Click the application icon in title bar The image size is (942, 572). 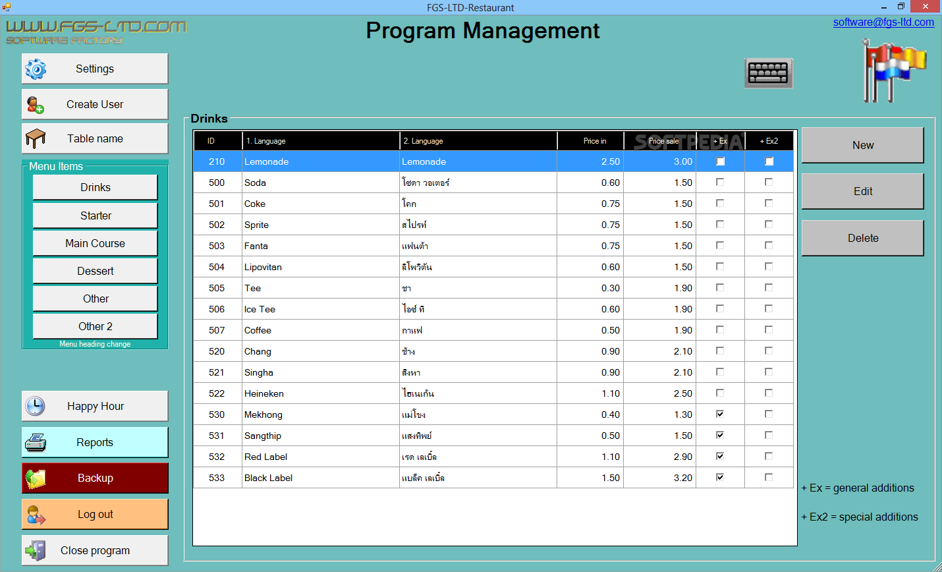[x=7, y=7]
